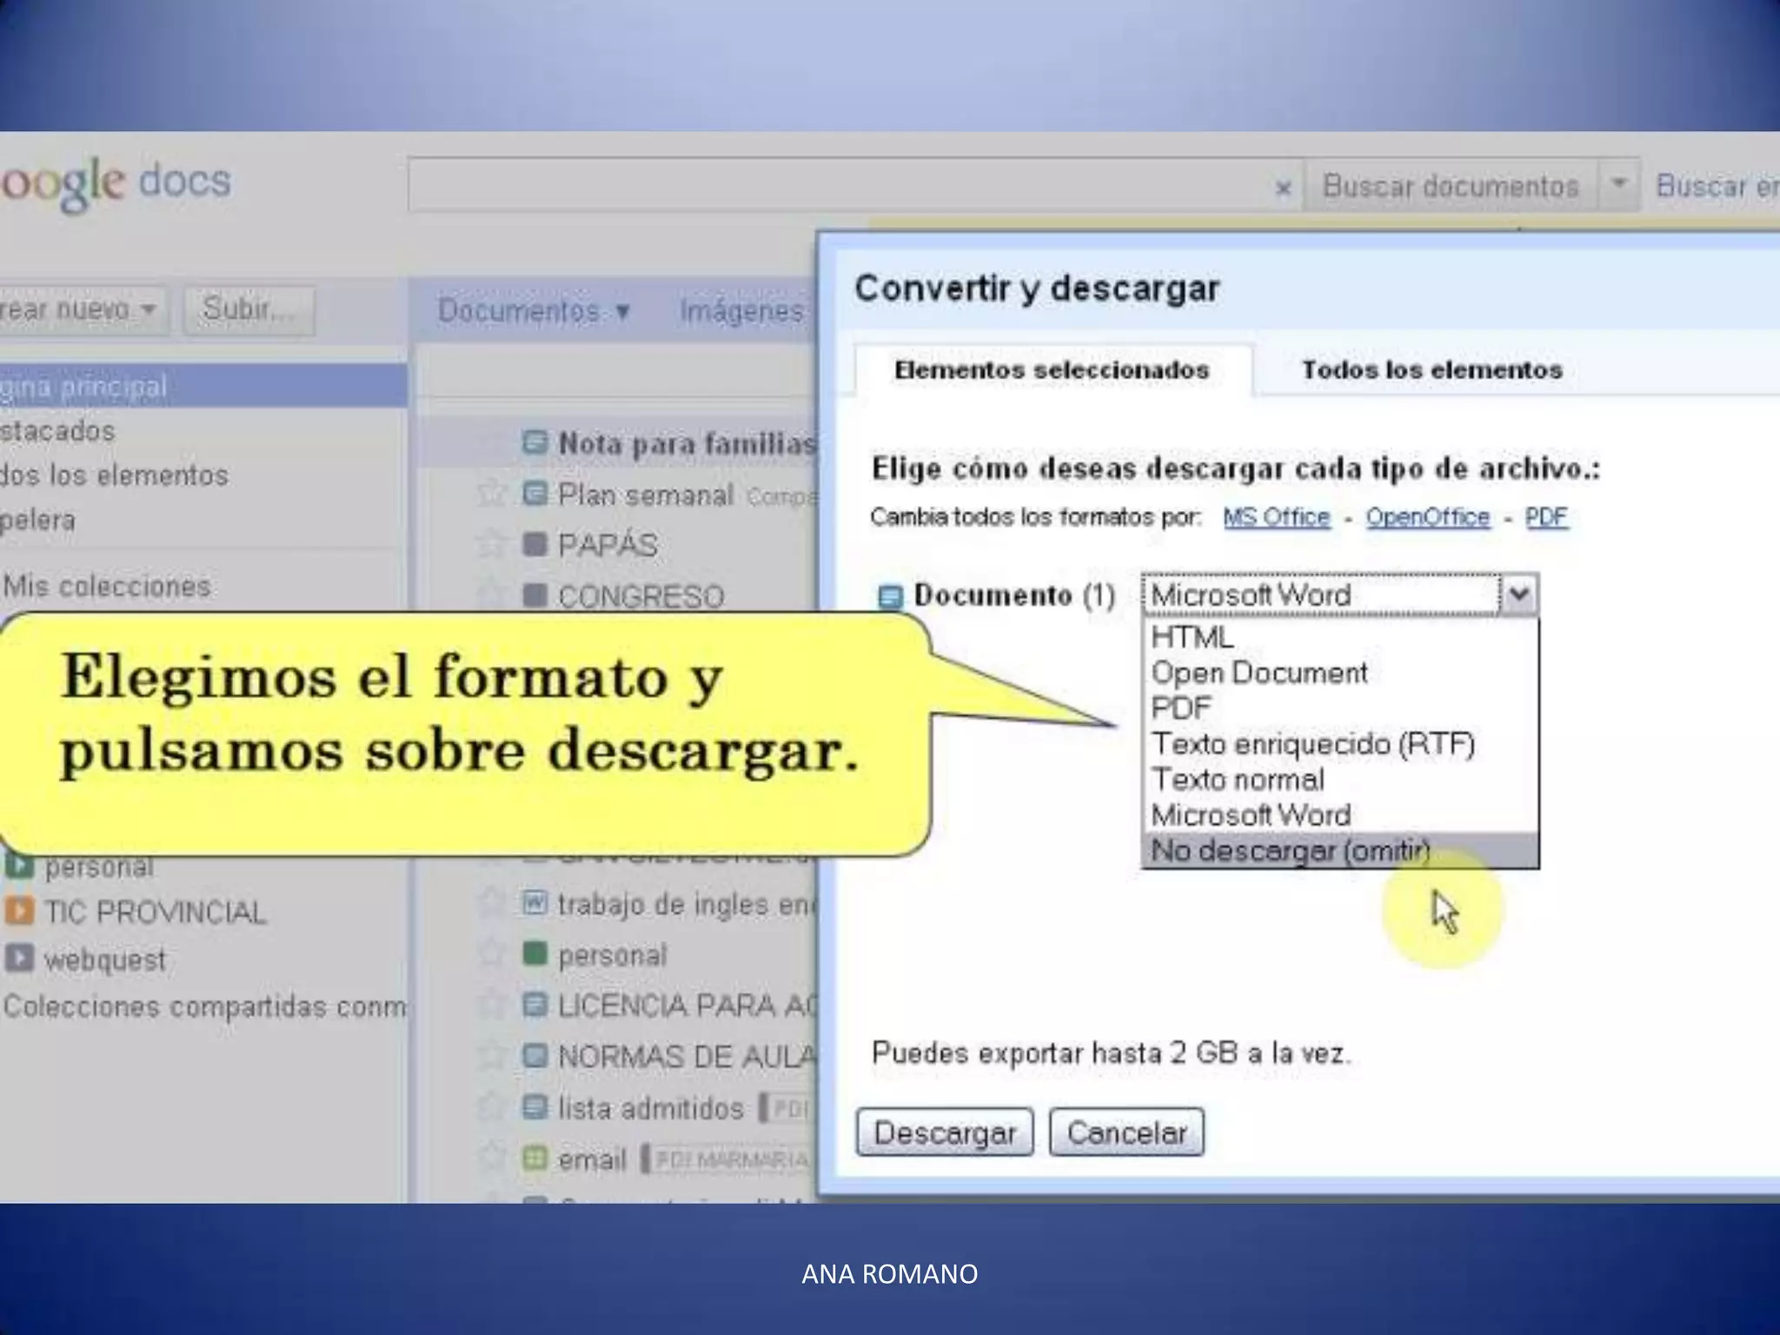The width and height of the screenshot is (1780, 1335).
Task: Switch to Todos los elementos tab
Action: (1431, 370)
